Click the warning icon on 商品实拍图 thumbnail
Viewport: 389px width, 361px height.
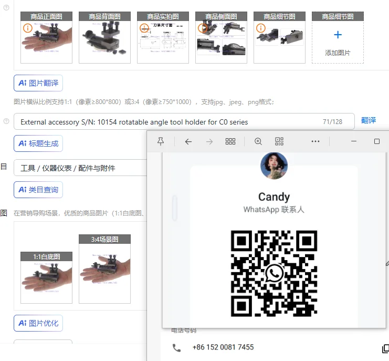point(144,28)
